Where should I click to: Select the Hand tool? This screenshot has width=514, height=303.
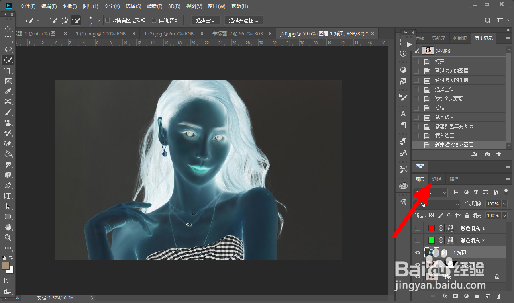[8, 227]
